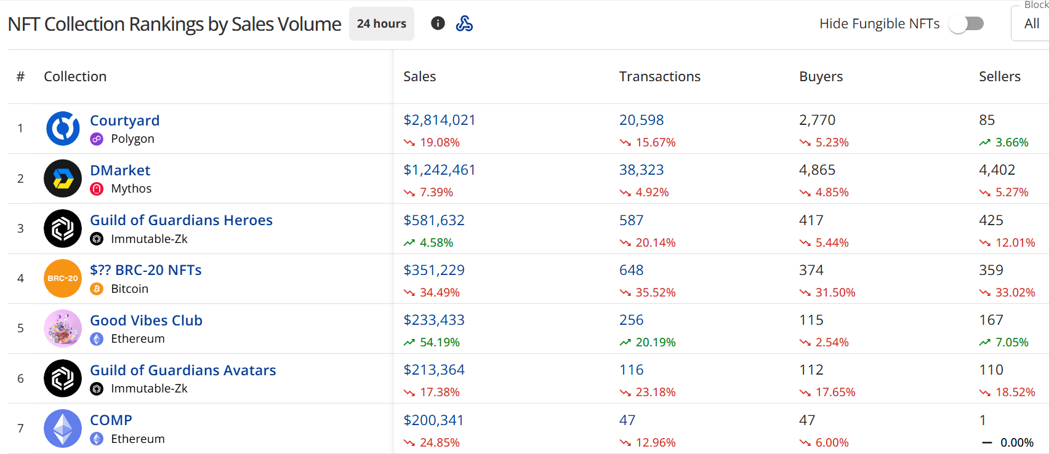Click the Mythos chain icon under DMarket
Screen dimensions: 1049x454
pyautogui.click(x=97, y=189)
